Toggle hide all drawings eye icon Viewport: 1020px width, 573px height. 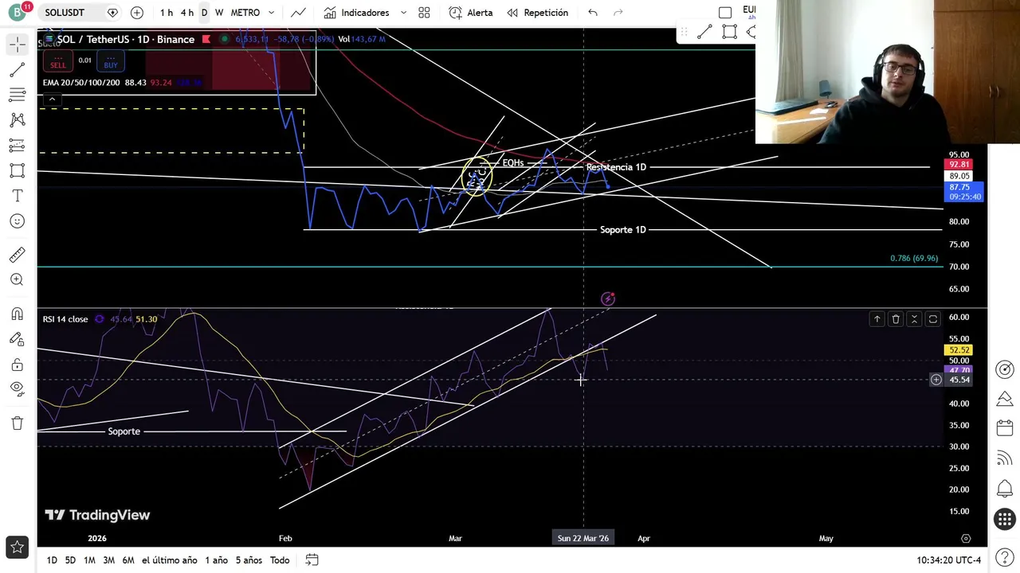coord(17,388)
